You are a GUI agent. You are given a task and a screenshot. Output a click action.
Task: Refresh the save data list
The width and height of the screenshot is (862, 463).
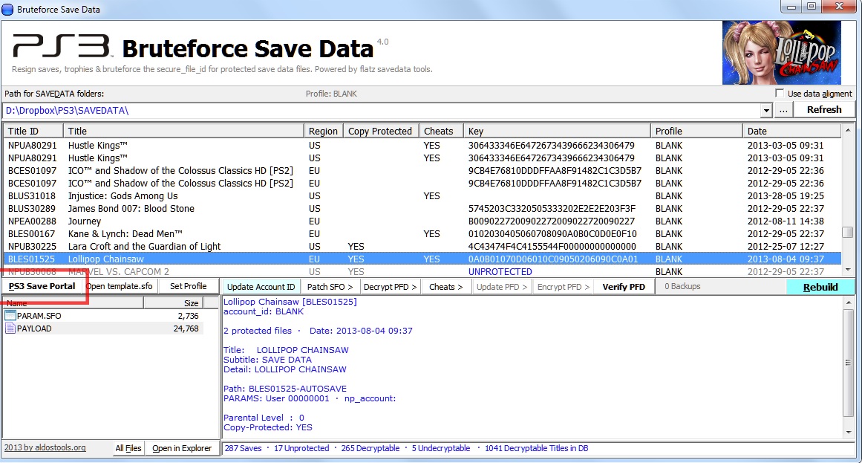click(823, 109)
